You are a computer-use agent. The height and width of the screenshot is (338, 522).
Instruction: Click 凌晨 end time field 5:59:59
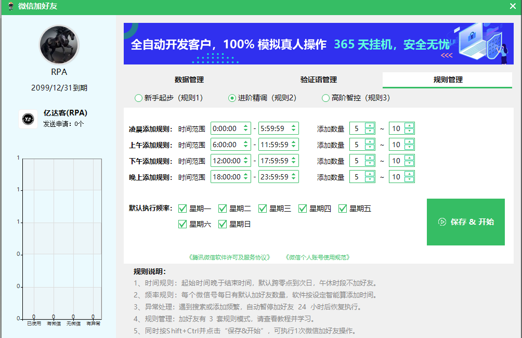pos(278,128)
